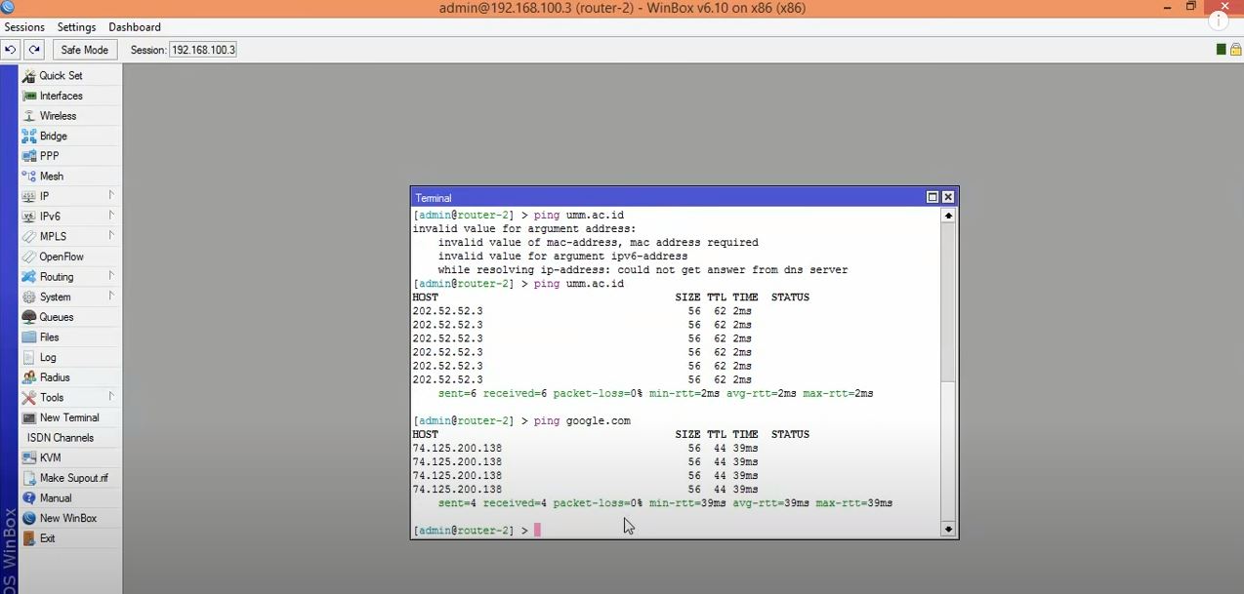Open the Sessions menu
Viewport: 1244px width, 594px height.
24,27
